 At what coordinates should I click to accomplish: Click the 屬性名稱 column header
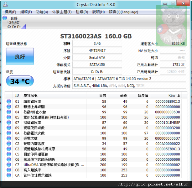coord(54,95)
